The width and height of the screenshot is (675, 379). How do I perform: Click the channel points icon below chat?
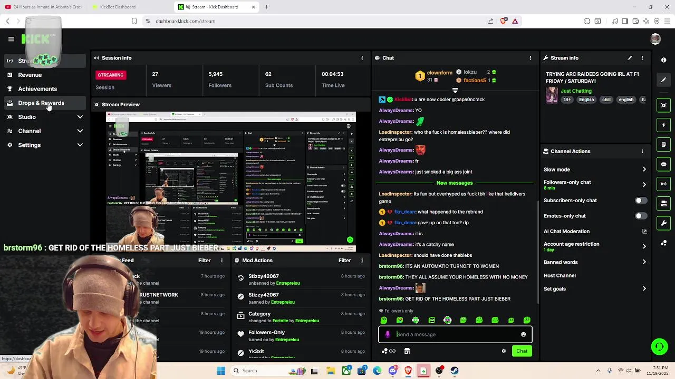(x=388, y=351)
